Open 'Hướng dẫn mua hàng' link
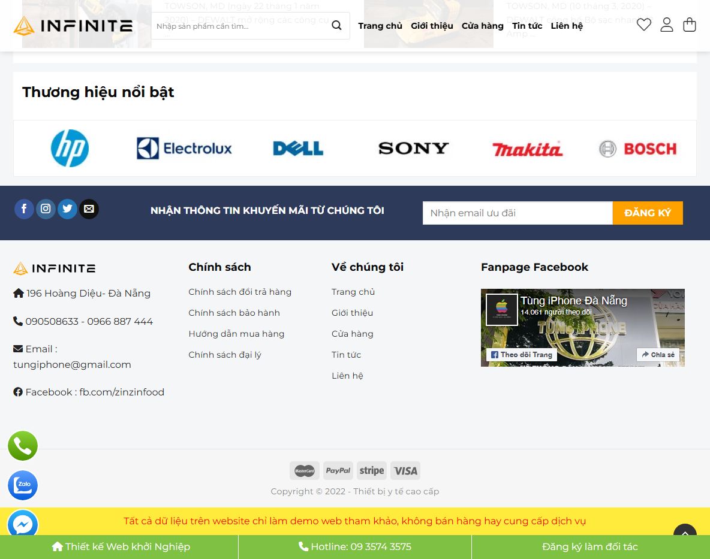710x559 pixels. (x=236, y=334)
